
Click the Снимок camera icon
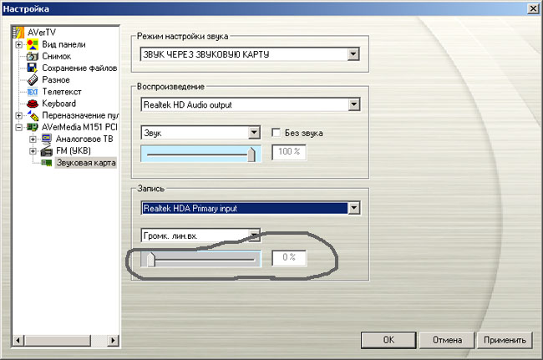(x=33, y=56)
